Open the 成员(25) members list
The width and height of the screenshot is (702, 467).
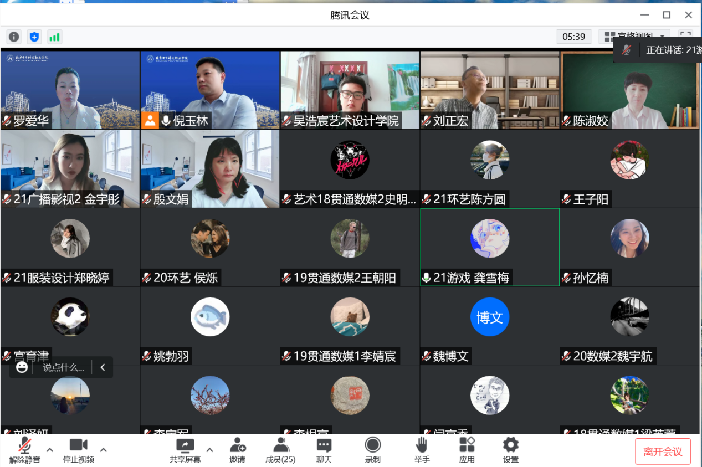tap(280, 450)
